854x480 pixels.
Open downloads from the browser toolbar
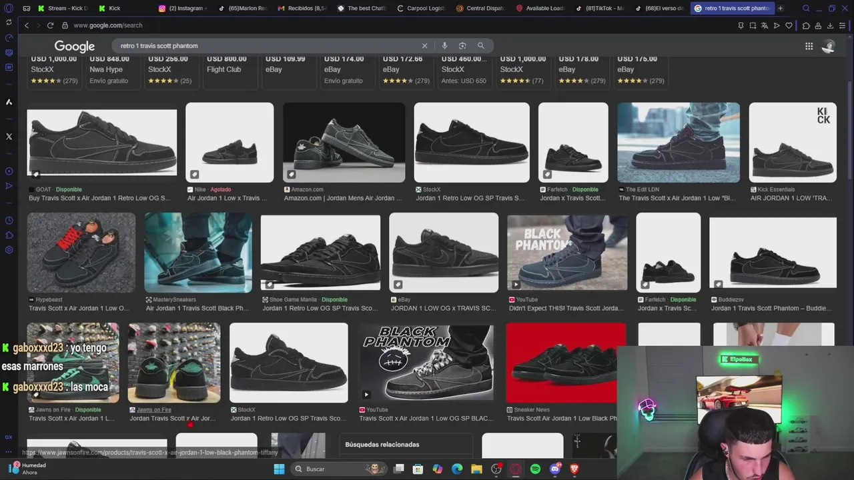pyautogui.click(x=830, y=25)
